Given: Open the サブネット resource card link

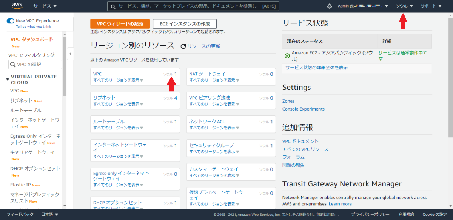Looking at the screenshot, I should tap(105, 98).
